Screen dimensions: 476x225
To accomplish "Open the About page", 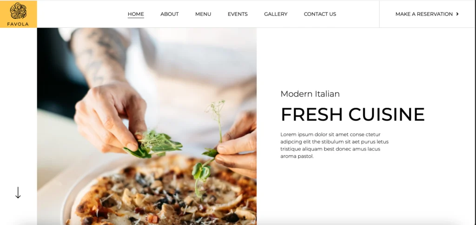I will 169,14.
